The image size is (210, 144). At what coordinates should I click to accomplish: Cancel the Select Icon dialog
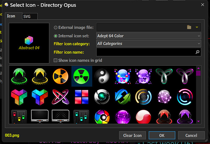(x=191, y=135)
